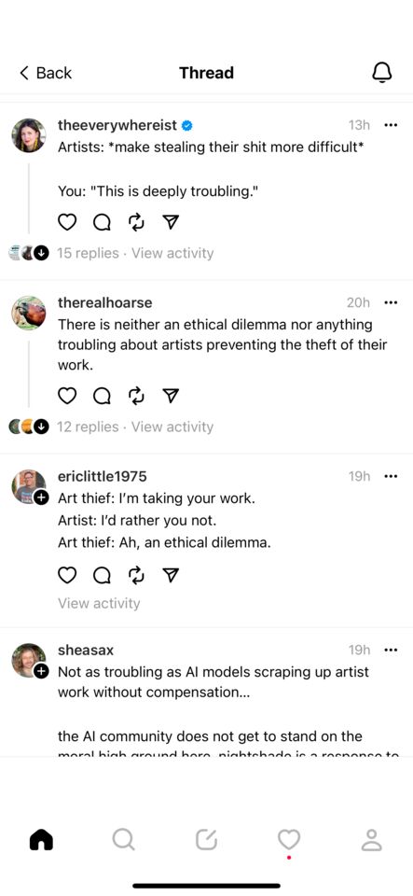Open the new post compose icon

pyautogui.click(x=206, y=839)
